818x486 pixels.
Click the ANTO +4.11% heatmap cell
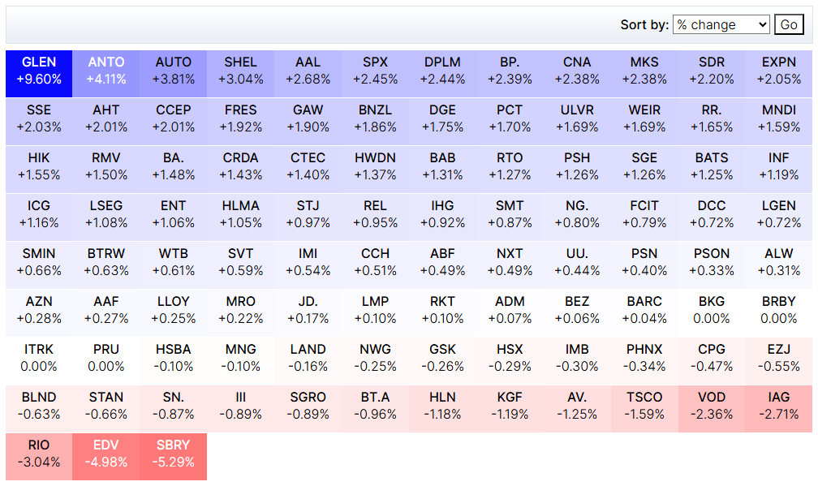[106, 71]
